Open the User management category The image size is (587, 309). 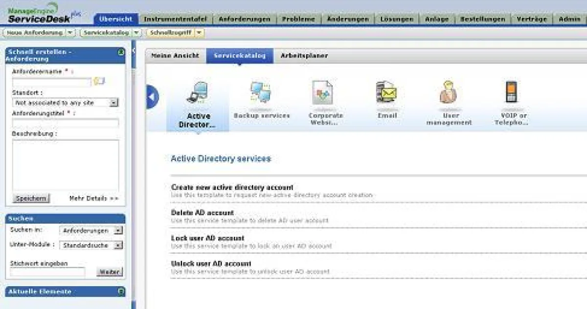pos(449,95)
